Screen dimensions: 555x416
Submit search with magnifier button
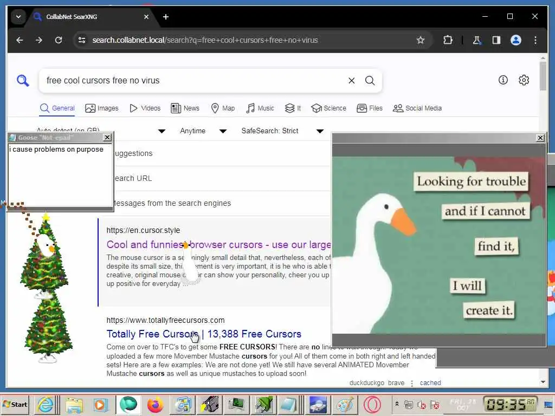(370, 80)
